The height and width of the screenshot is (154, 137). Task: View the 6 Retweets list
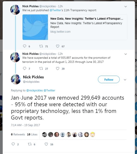point(18,134)
